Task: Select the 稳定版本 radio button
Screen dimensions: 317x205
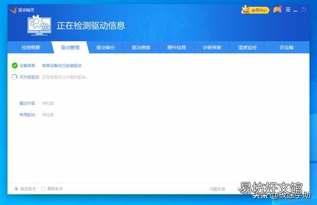Action: pos(16,189)
